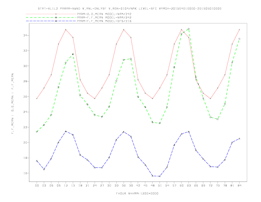
Task: Click x-axis forecast hour label 18
Action: [x=80, y=185]
